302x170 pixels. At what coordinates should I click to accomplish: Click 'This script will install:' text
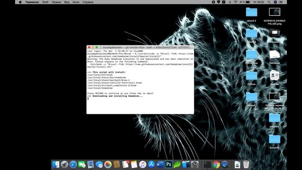(x=109, y=72)
